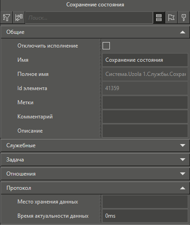This screenshot has width=190, height=225.
Task: Collapse the Общие section arrow
Action: coord(183,32)
